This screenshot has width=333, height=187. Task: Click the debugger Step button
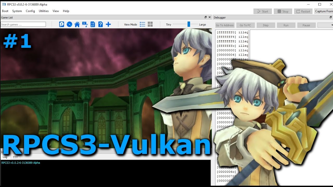pyautogui.click(x=266, y=25)
